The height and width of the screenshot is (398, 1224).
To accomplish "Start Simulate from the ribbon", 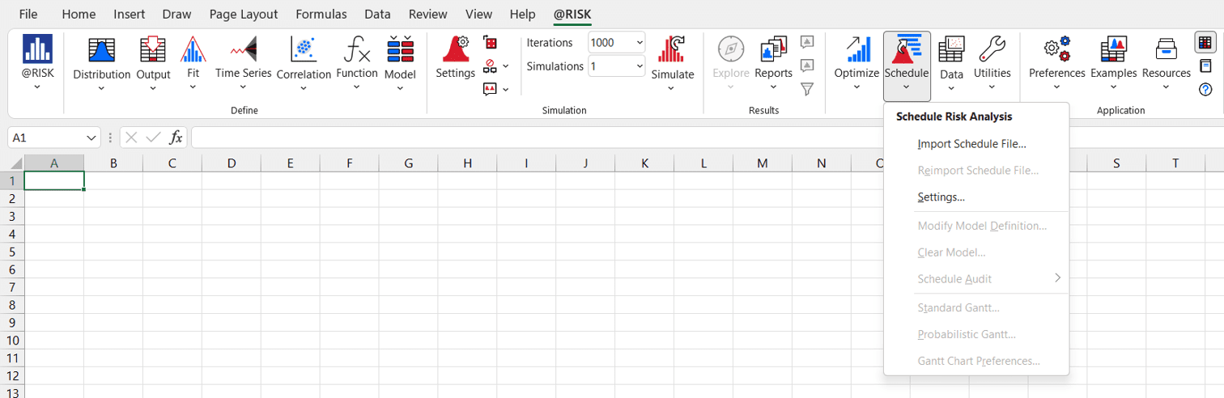I will pos(673,52).
